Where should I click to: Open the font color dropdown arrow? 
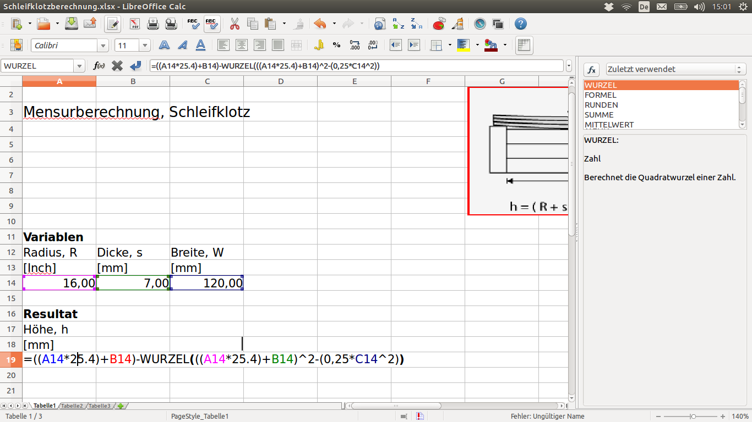tap(504, 46)
